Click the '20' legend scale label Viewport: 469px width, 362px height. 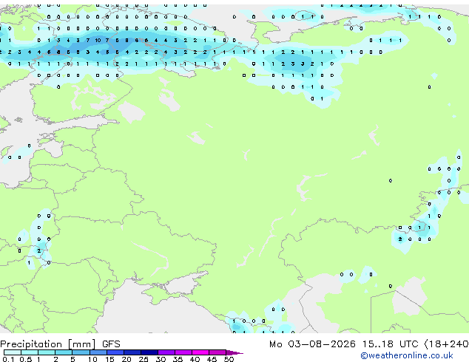[x=126, y=359]
